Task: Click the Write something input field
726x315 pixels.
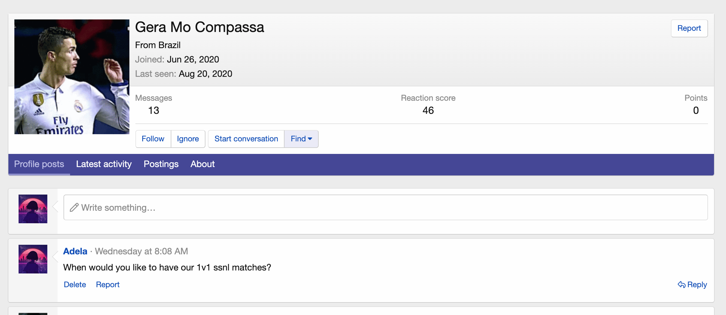Action: (x=389, y=208)
